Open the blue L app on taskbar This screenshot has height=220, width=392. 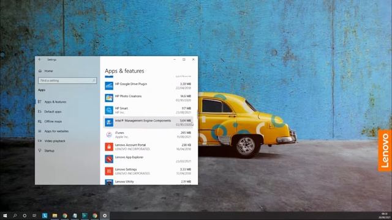pyautogui.click(x=45, y=216)
